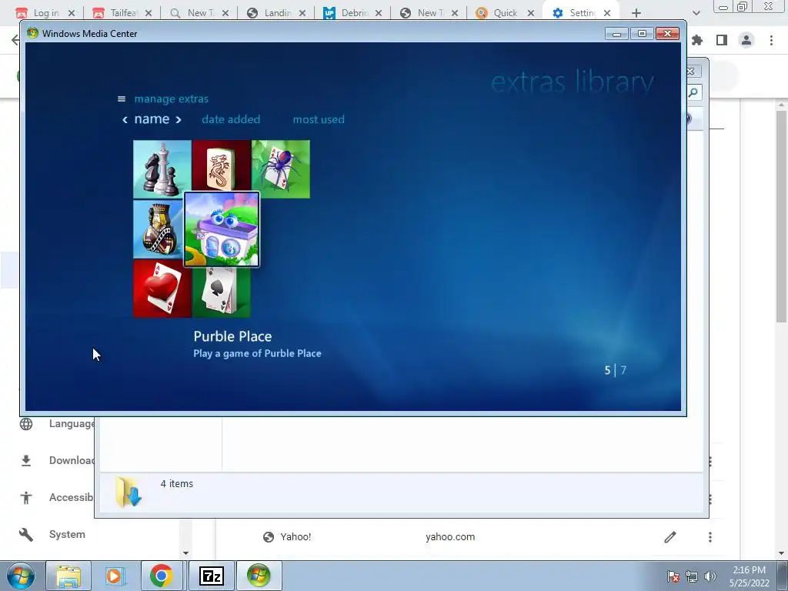Close the Settings Chrome tab

[607, 13]
